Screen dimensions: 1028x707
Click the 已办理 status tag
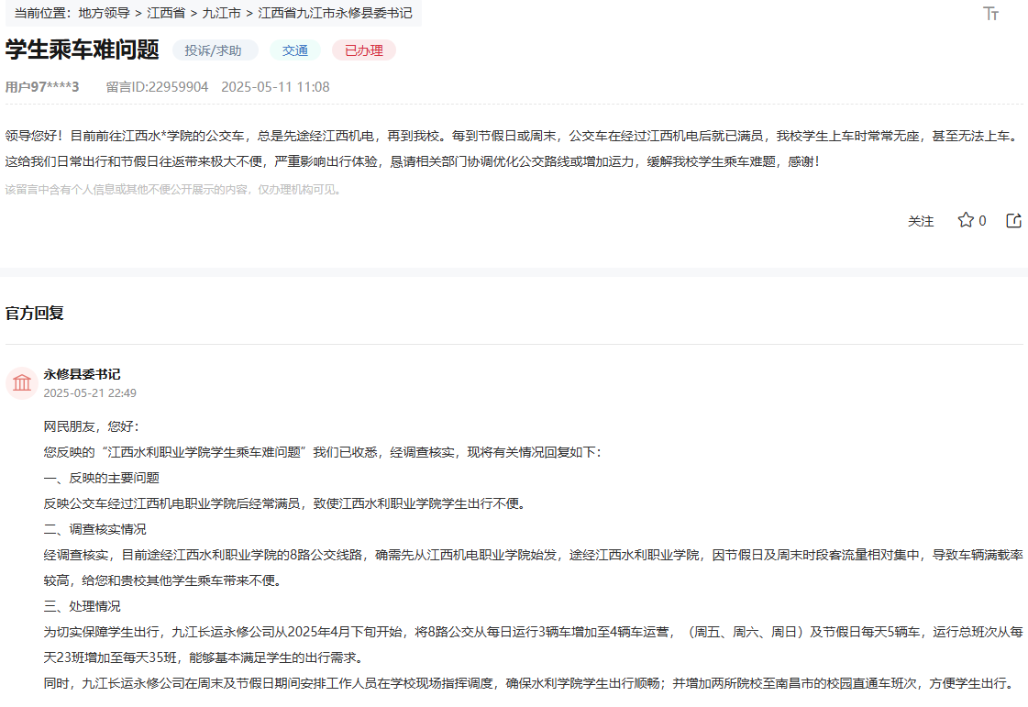[x=363, y=50]
